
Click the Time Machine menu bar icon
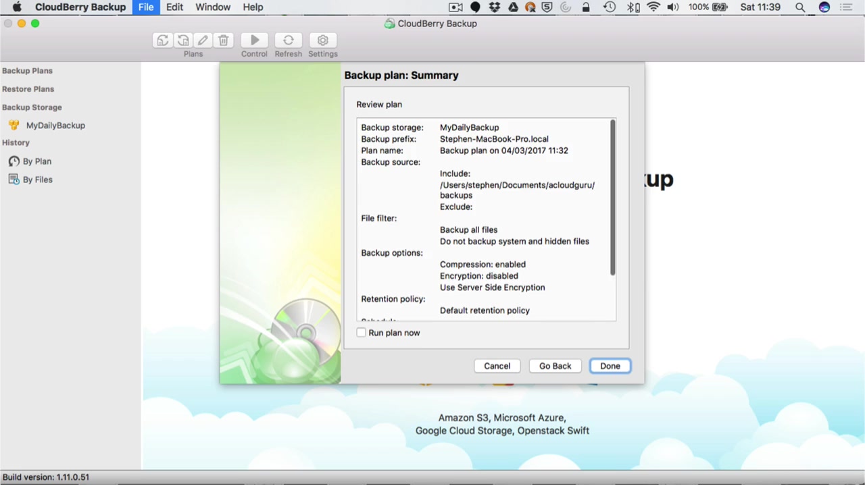pyautogui.click(x=610, y=7)
